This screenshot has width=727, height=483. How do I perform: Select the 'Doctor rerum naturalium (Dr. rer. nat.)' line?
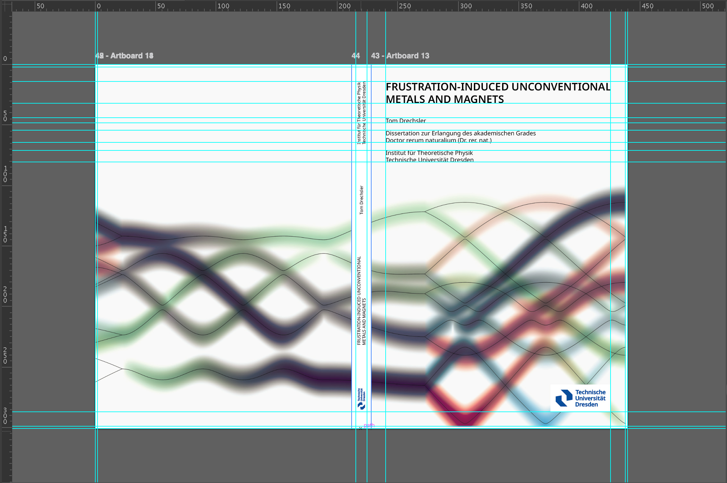click(438, 140)
